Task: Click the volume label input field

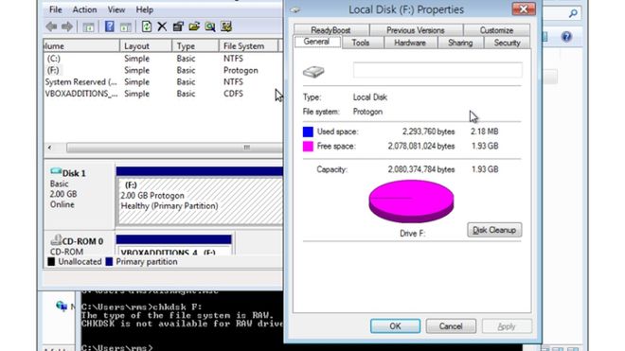Action: [x=437, y=70]
